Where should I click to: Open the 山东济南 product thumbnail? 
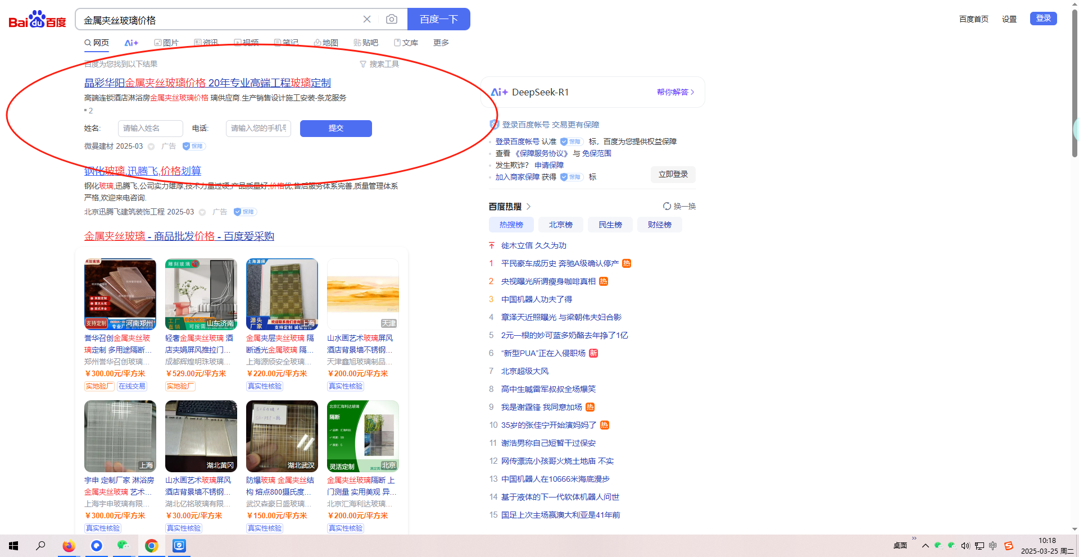pos(201,294)
